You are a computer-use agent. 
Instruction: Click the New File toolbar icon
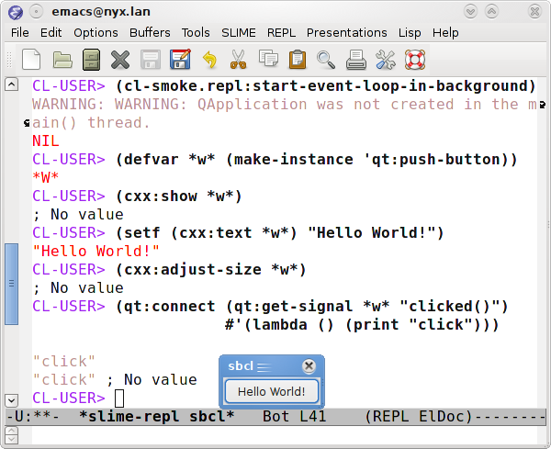[x=32, y=61]
